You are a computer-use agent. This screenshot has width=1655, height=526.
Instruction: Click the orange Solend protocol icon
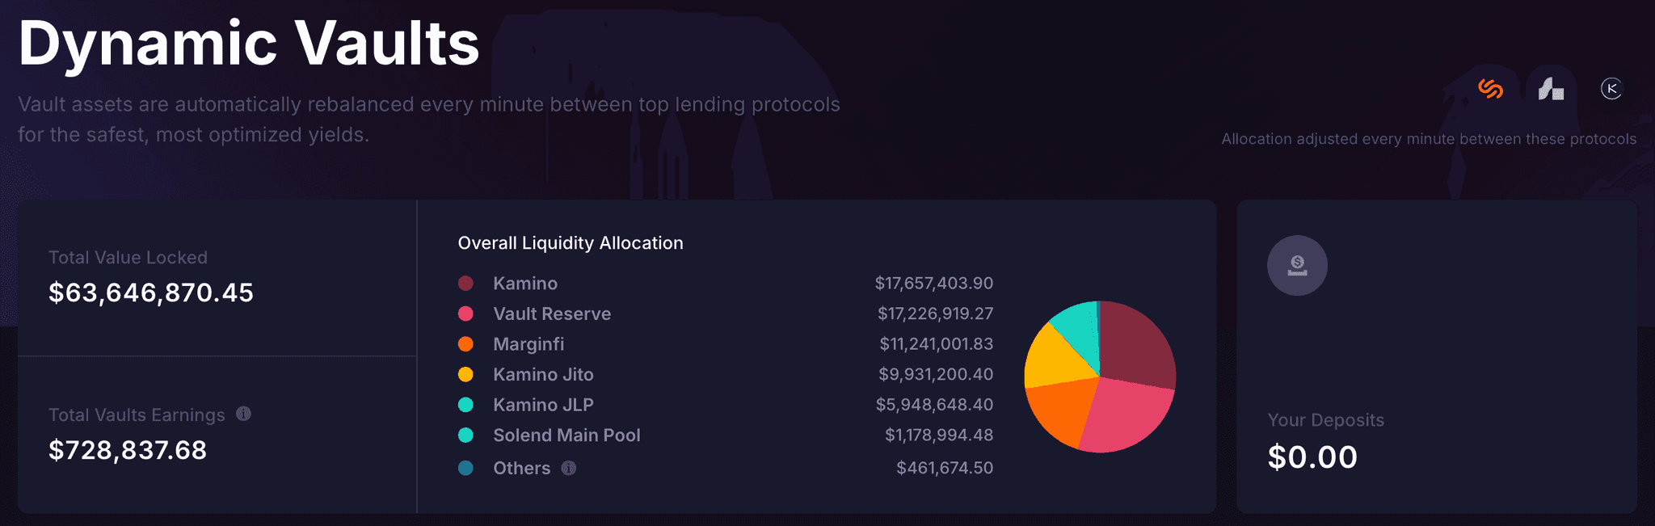[1490, 89]
